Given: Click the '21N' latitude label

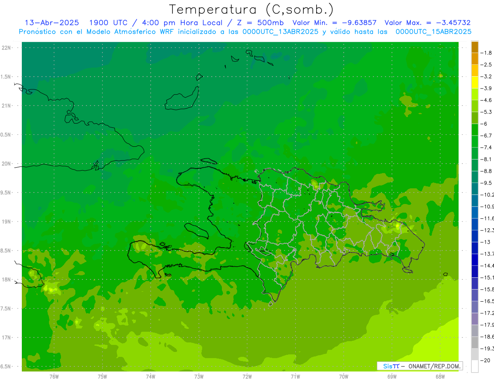Looking at the screenshot, I should [x=6, y=106].
